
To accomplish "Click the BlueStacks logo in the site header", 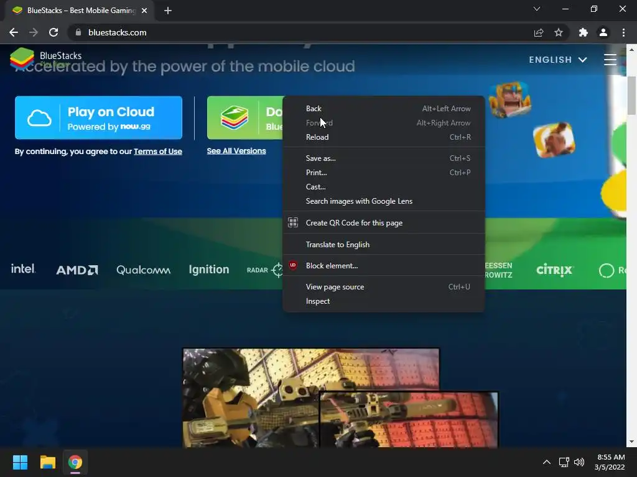I will pyautogui.click(x=45, y=58).
